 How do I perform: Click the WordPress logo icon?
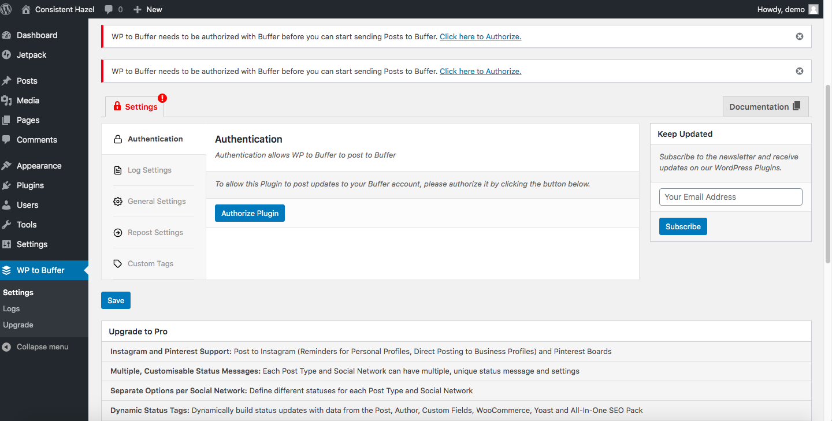click(6, 9)
